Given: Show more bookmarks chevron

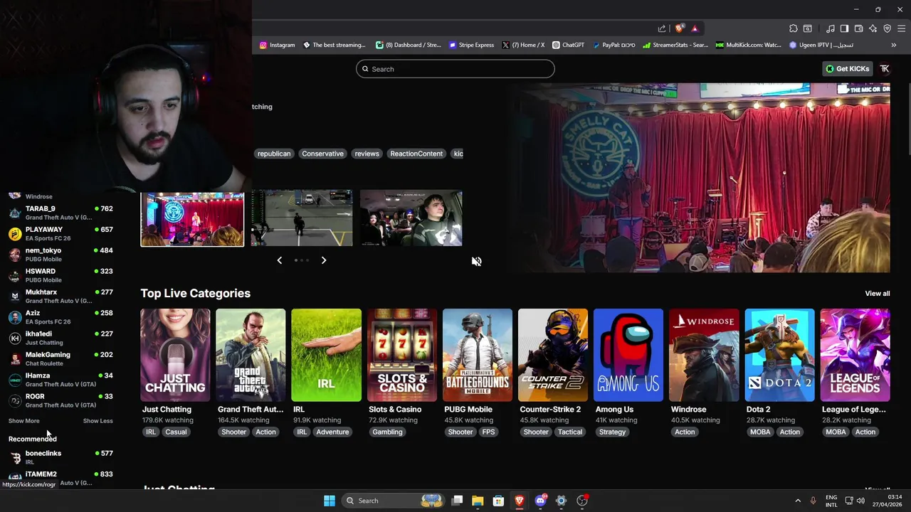Looking at the screenshot, I should coord(894,45).
